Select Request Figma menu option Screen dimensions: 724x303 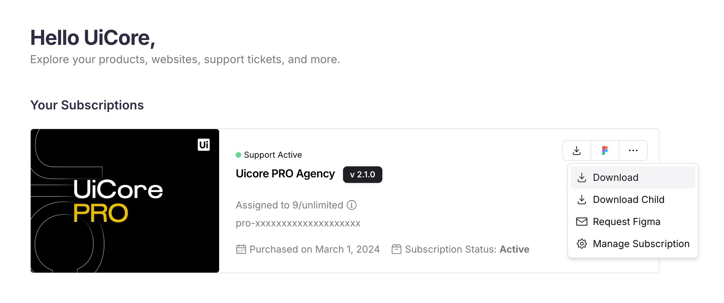click(633, 222)
